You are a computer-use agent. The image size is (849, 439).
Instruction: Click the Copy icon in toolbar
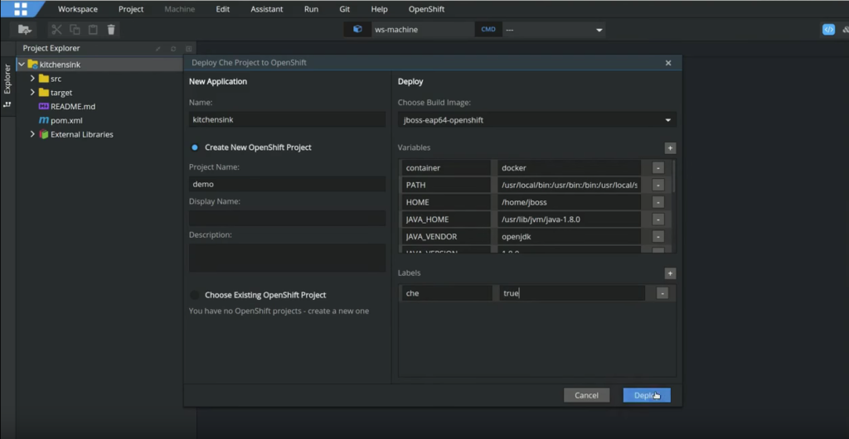[x=75, y=30]
